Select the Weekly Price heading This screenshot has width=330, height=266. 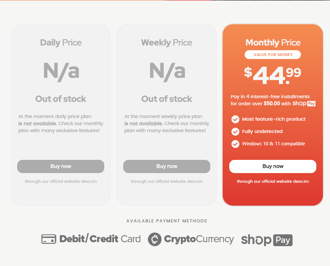click(x=167, y=43)
